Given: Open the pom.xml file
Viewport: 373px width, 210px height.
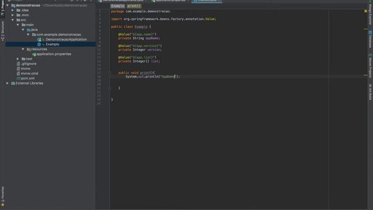Looking at the screenshot, I should tap(27, 78).
